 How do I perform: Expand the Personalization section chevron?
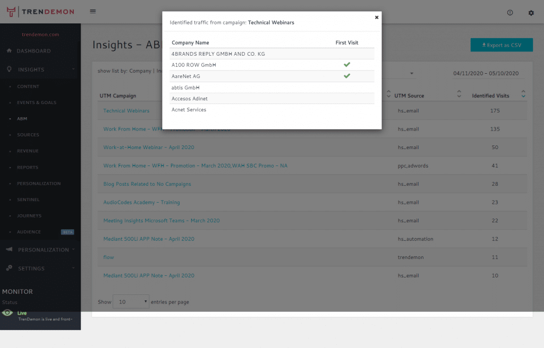73,249
